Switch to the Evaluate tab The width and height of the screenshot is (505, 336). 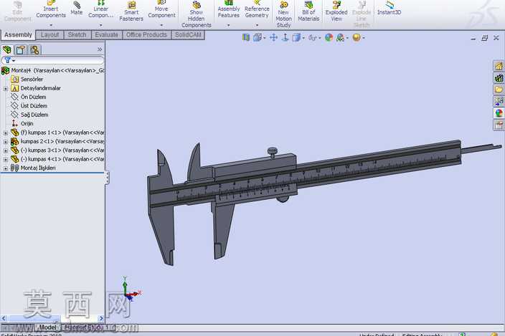click(x=107, y=34)
